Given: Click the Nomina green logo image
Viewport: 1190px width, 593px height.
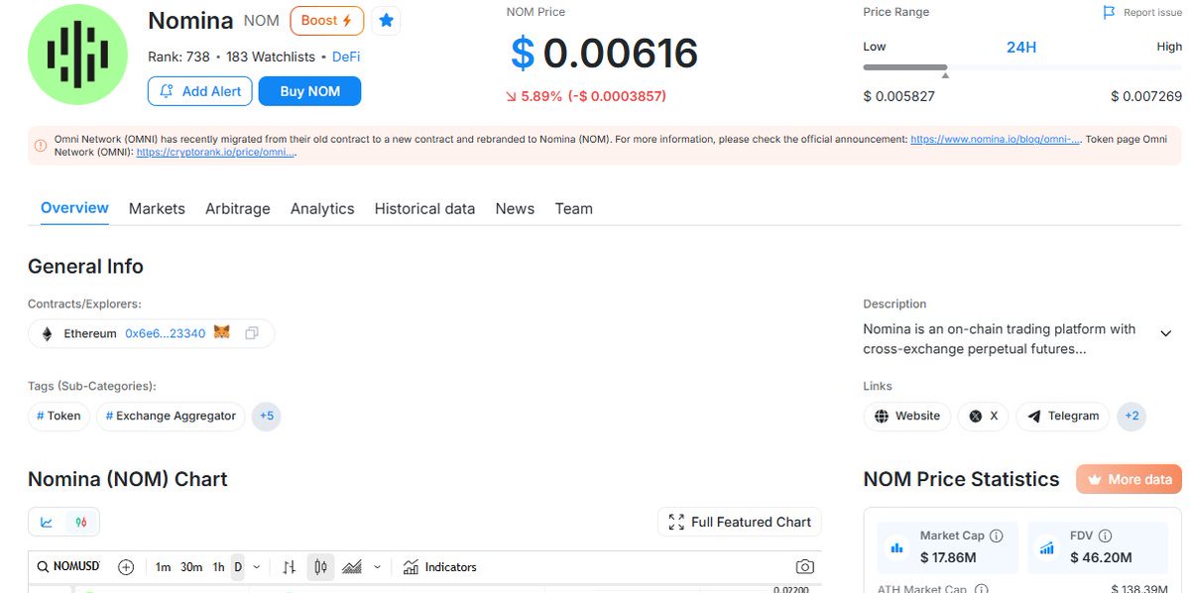Looking at the screenshot, I should pos(77,55).
